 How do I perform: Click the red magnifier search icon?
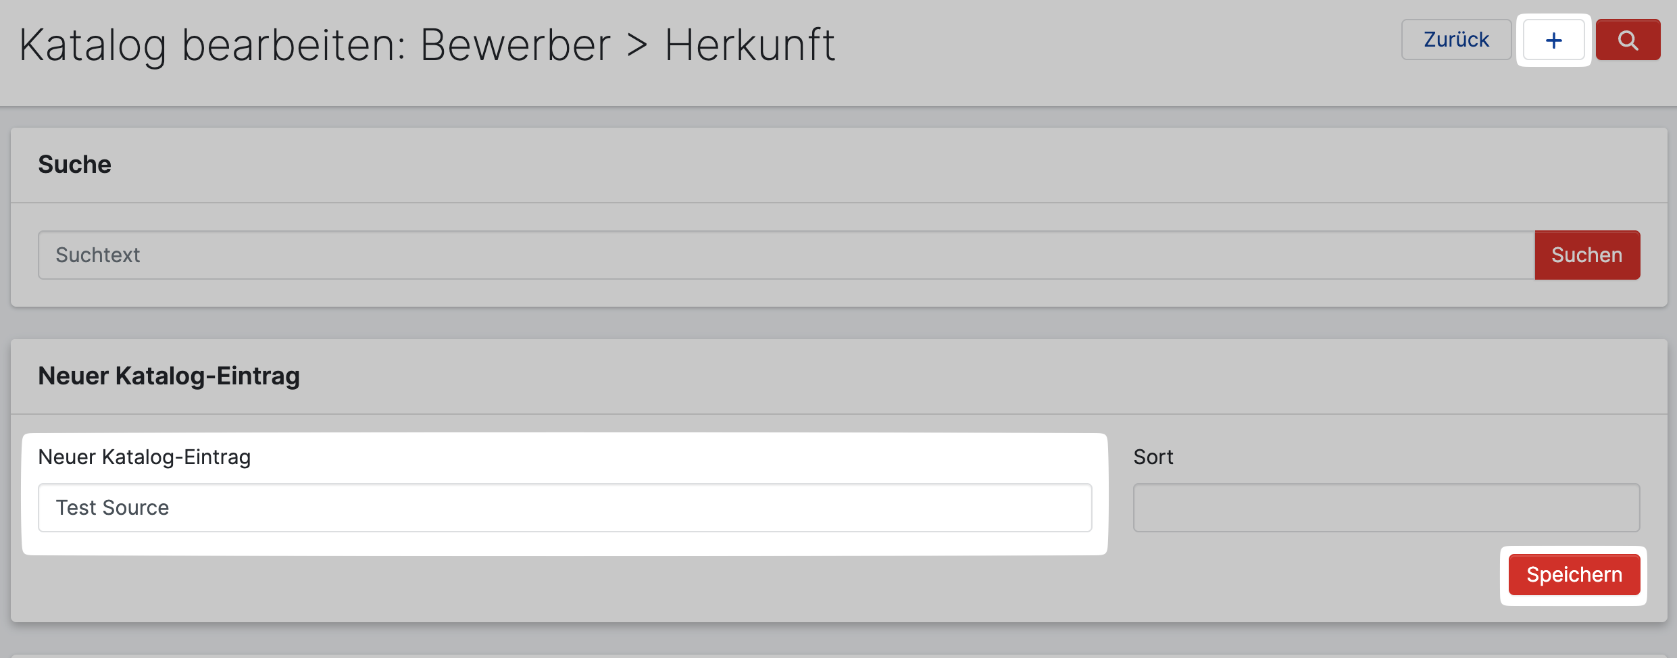pos(1628,41)
